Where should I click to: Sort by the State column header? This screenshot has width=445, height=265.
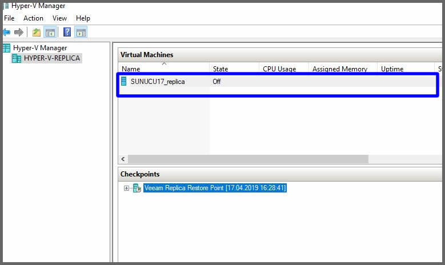point(233,69)
